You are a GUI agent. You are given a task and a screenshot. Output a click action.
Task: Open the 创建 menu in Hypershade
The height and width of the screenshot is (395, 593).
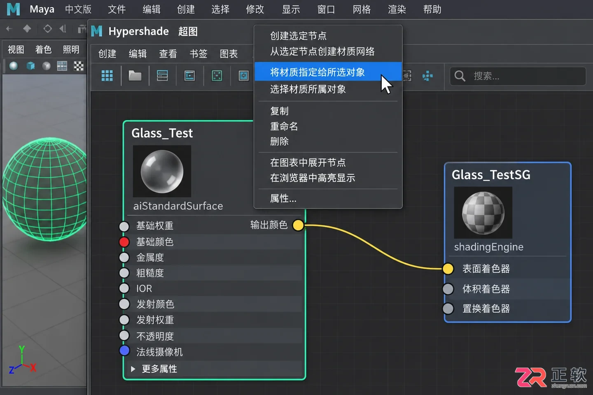[107, 54]
